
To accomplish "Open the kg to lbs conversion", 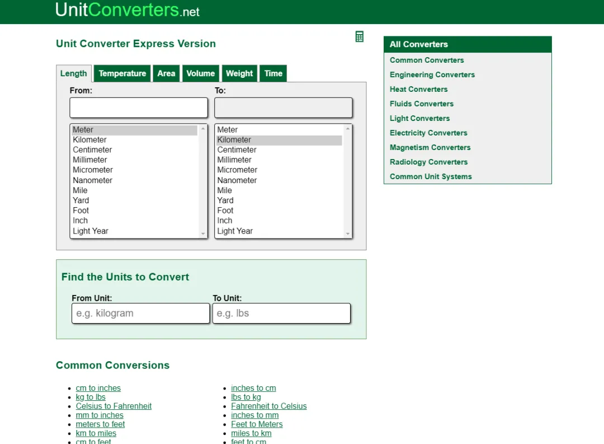I will (x=91, y=397).
